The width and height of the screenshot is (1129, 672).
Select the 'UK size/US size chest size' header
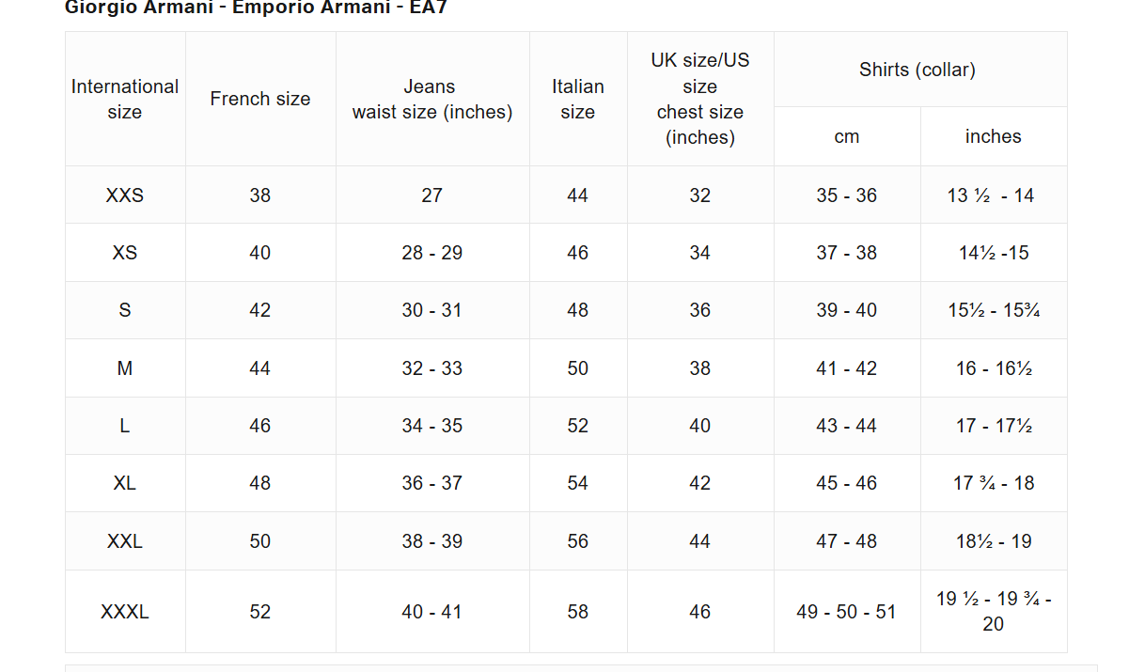tap(700, 99)
